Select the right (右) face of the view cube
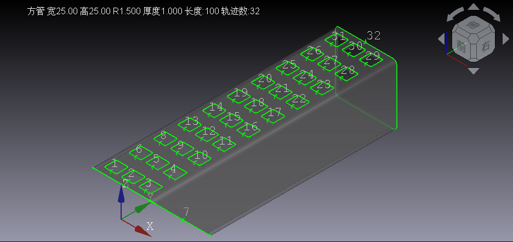513x242 pixels. pyautogui.click(x=485, y=47)
